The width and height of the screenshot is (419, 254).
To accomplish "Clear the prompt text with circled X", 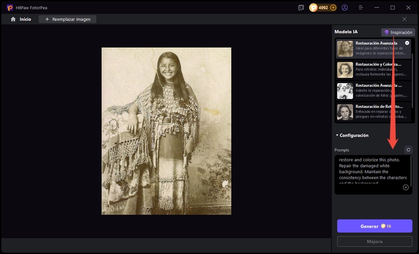I will (405, 187).
